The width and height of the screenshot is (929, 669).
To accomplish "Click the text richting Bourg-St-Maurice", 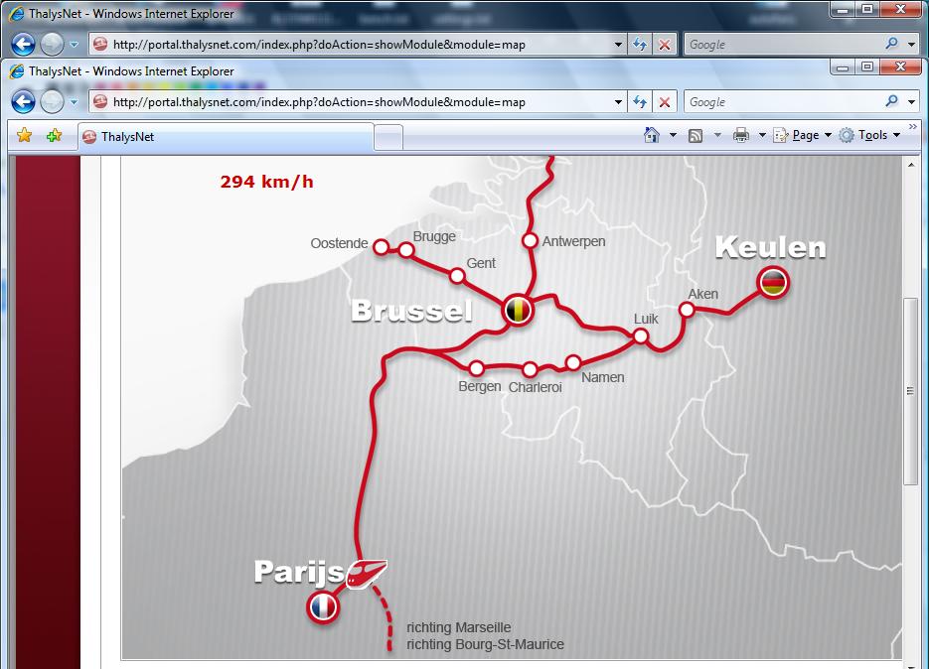I will 485,644.
